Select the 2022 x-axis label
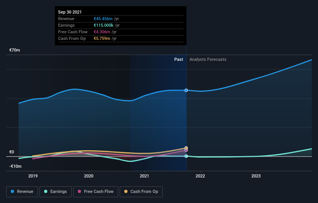The width and height of the screenshot is (318, 203). coord(200,176)
